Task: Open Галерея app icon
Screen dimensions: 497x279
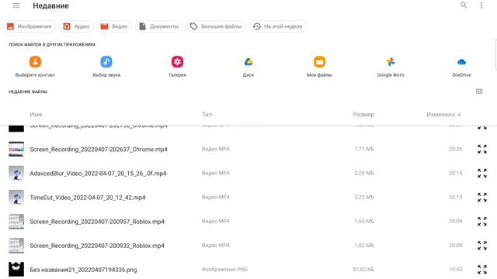Action: click(x=177, y=62)
